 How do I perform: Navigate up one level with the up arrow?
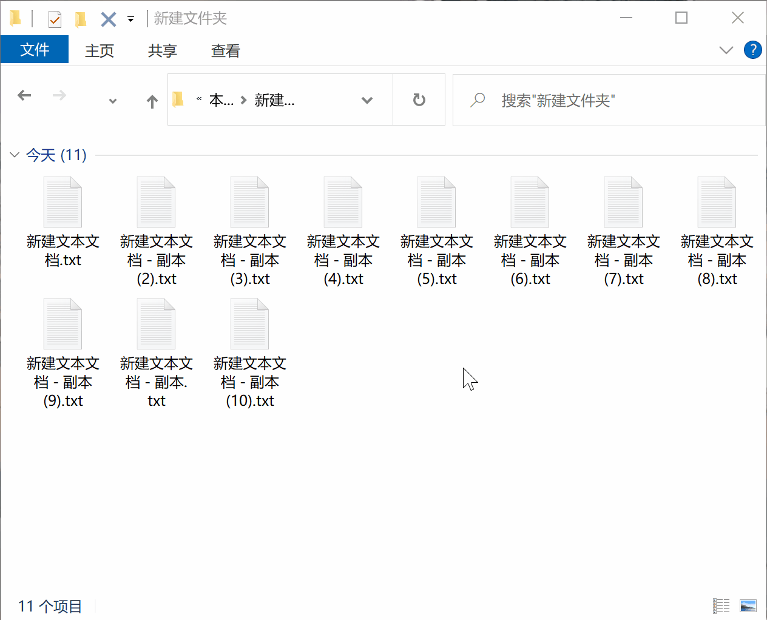pyautogui.click(x=152, y=101)
